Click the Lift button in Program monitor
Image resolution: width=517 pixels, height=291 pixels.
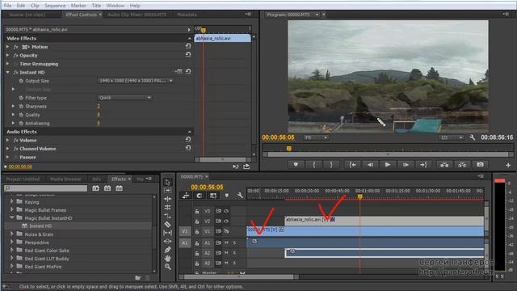click(444, 164)
